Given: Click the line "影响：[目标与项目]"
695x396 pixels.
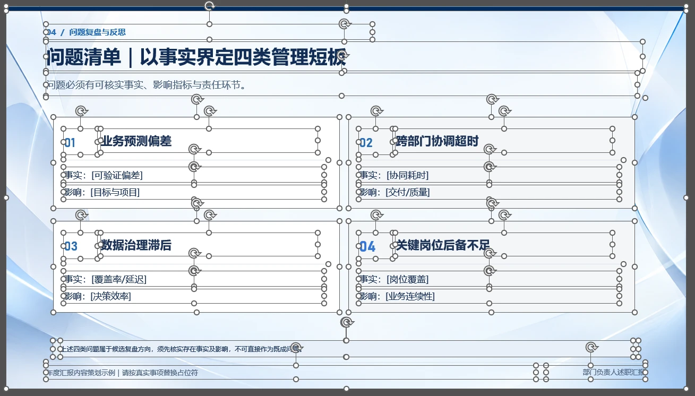Looking at the screenshot, I should (102, 192).
